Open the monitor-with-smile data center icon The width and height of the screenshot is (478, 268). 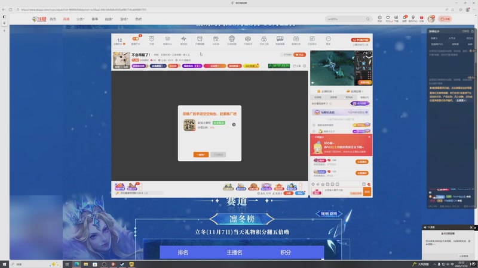(x=167, y=39)
